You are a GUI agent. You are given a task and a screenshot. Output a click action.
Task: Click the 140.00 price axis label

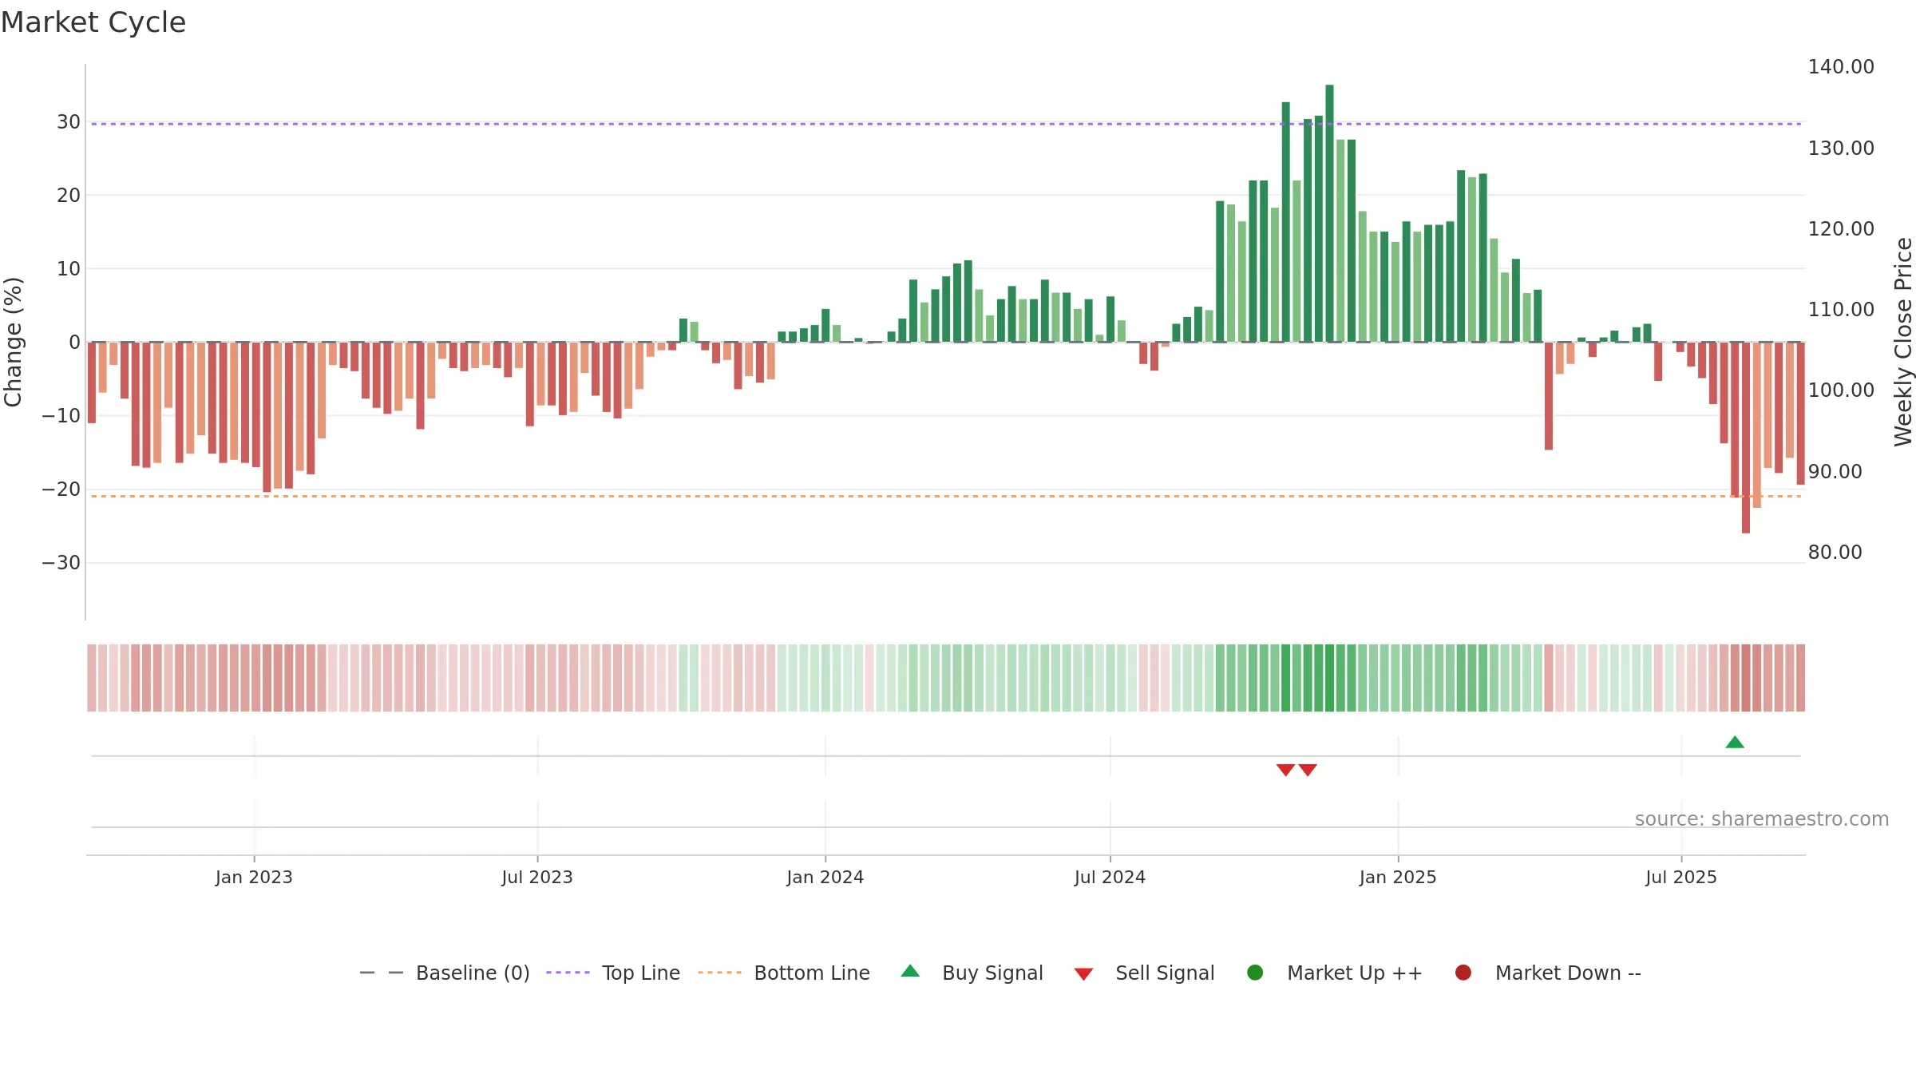[x=1841, y=67]
